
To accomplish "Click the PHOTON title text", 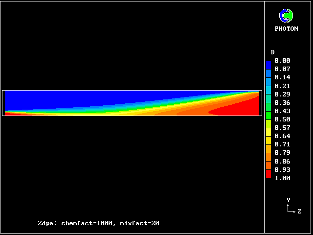I will pyautogui.click(x=286, y=29).
